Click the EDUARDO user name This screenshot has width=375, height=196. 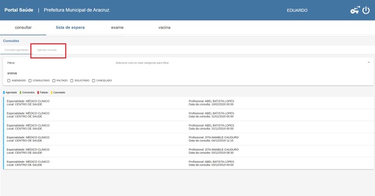click(297, 10)
